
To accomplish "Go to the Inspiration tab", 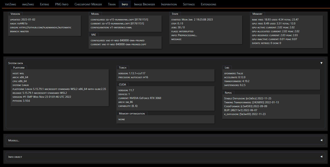I will [x=169, y=4].
